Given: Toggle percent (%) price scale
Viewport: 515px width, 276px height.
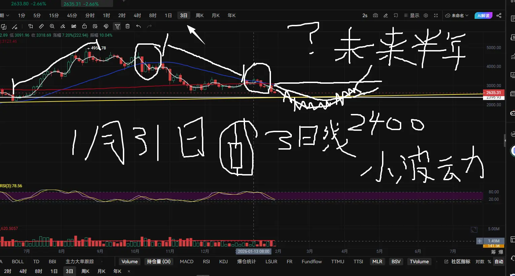Looking at the screenshot, I should point(489,262).
